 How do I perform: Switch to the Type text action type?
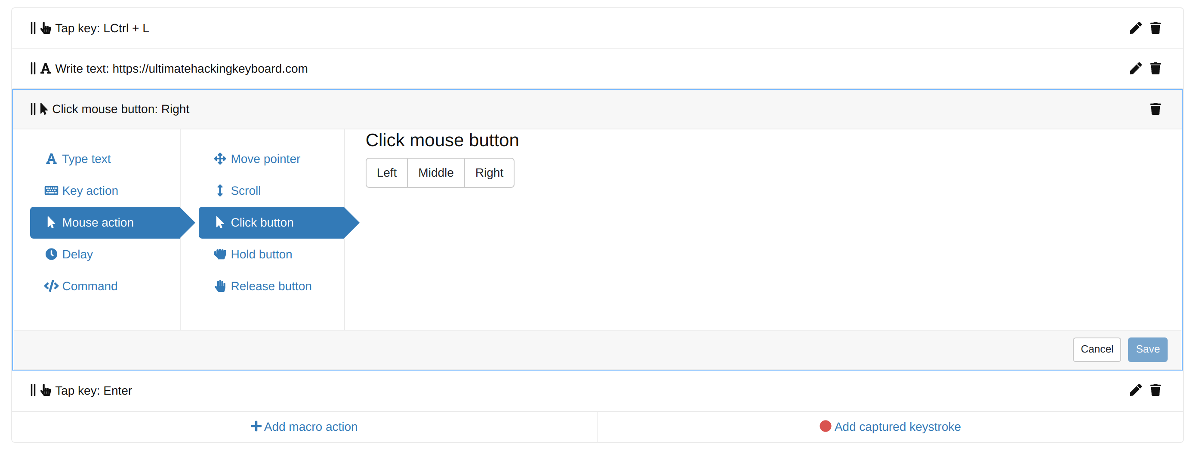(86, 159)
